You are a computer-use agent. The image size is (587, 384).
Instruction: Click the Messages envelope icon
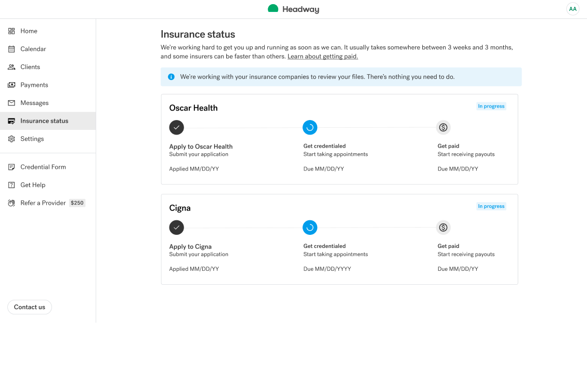(11, 103)
